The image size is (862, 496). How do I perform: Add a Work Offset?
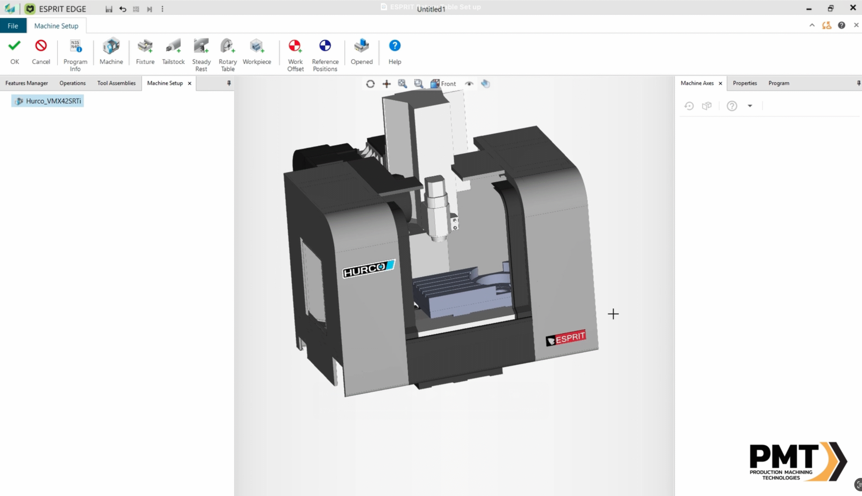pos(295,55)
